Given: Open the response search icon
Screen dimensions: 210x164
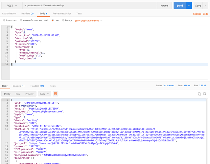Looking at the screenshot, I should [x=205, y=94].
